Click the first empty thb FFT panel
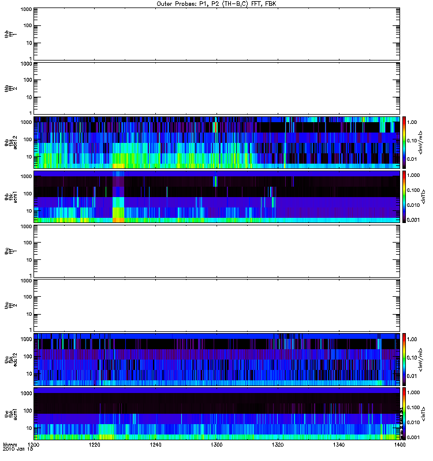 click(216, 34)
